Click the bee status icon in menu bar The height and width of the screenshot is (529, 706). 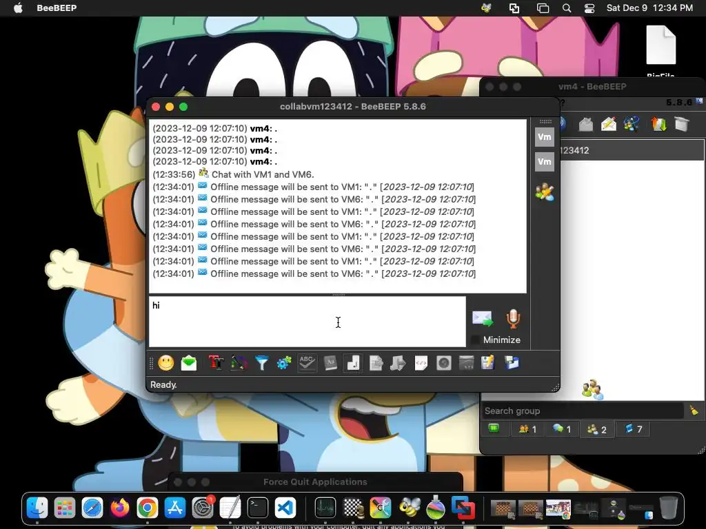[486, 8]
